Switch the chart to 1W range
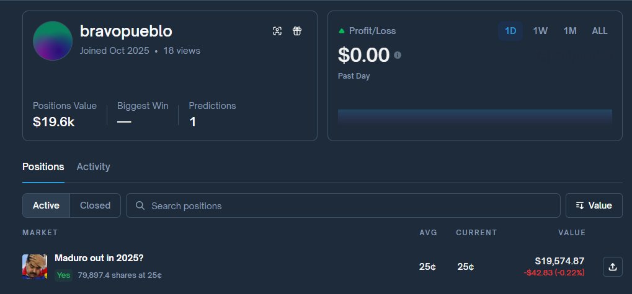This screenshot has width=632, height=294. (x=540, y=31)
